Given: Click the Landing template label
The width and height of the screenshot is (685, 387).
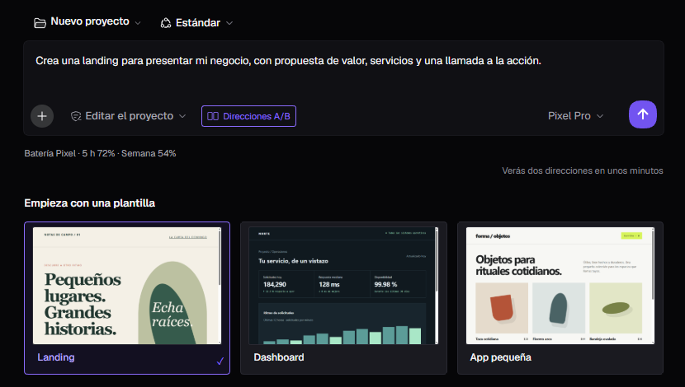Looking at the screenshot, I should coord(56,357).
